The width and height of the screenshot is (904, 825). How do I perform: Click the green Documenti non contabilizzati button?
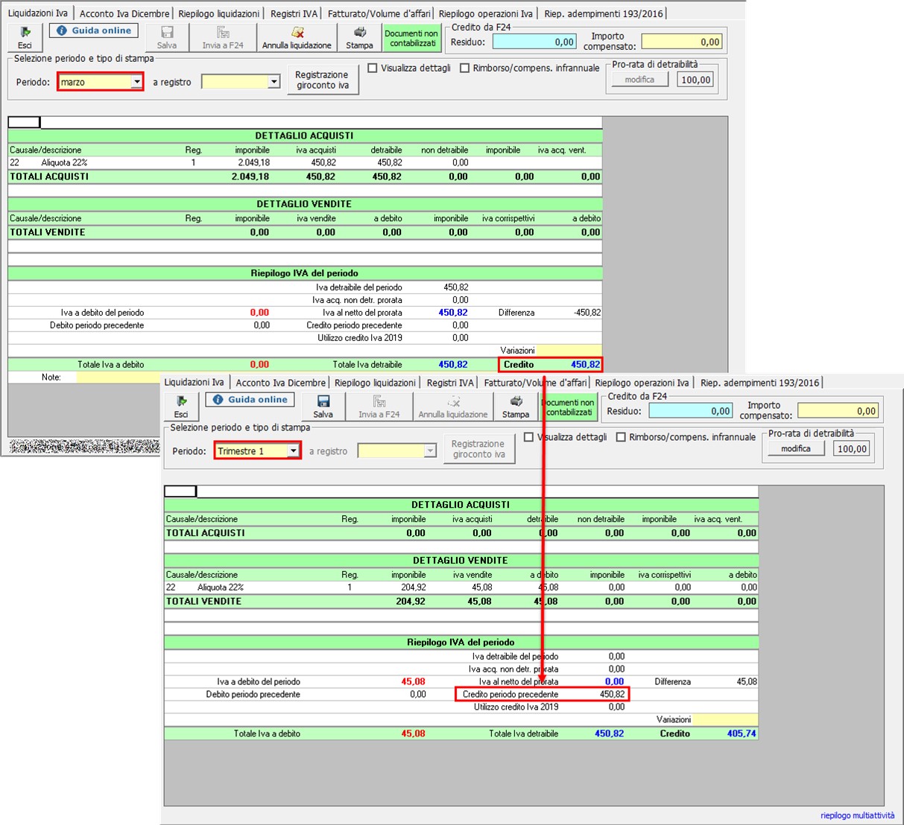click(412, 38)
